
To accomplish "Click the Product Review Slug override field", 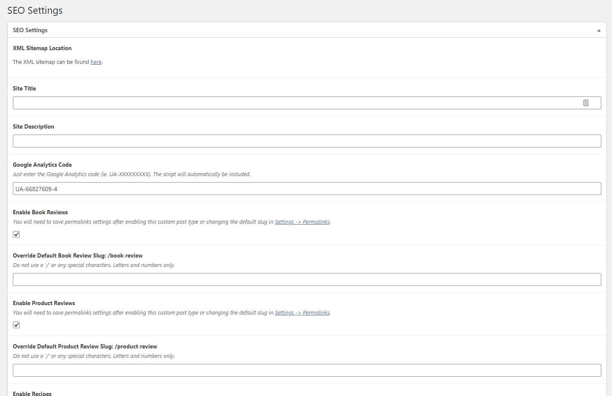I will pos(307,370).
